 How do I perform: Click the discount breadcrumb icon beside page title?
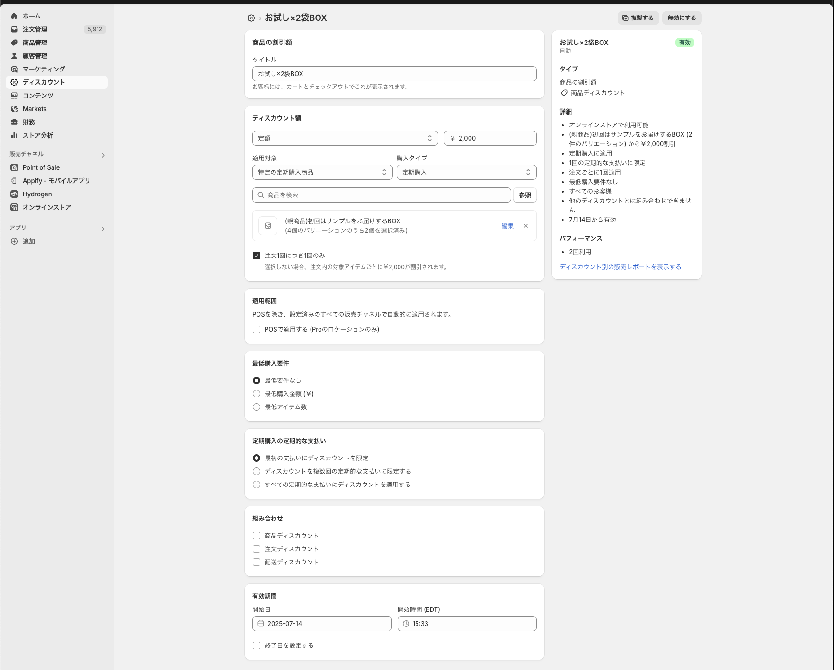pyautogui.click(x=251, y=18)
